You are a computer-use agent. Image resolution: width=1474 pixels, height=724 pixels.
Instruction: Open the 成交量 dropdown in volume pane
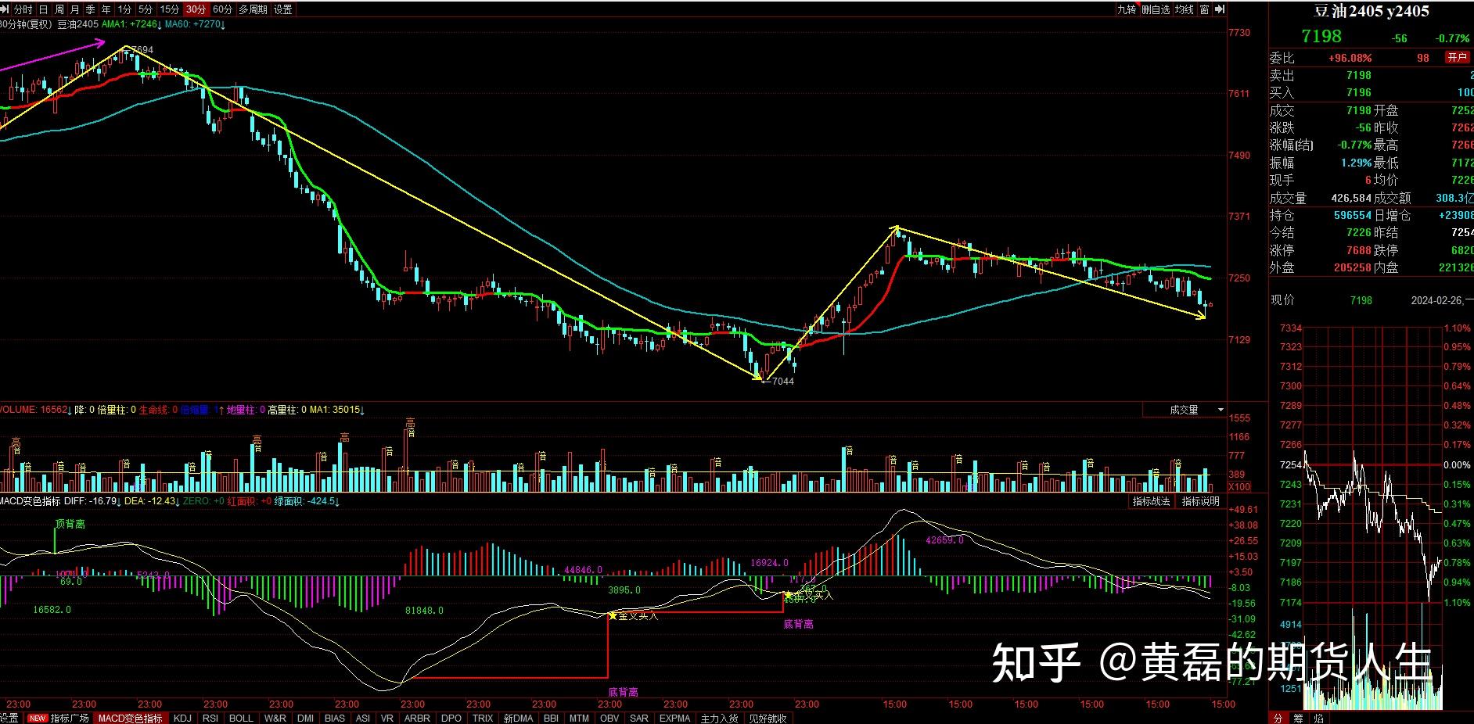tap(1184, 410)
